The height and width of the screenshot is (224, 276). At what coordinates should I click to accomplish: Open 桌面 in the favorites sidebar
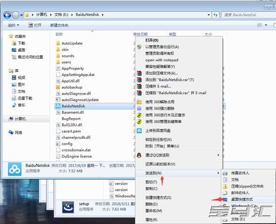22,50
